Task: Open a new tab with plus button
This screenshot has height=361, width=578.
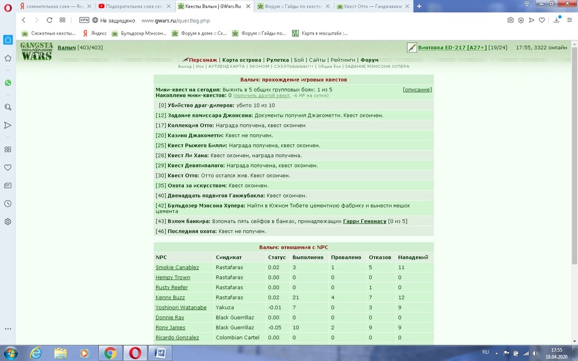Action: click(419, 6)
